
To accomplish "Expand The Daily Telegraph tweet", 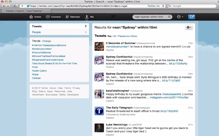I will 110,118.
